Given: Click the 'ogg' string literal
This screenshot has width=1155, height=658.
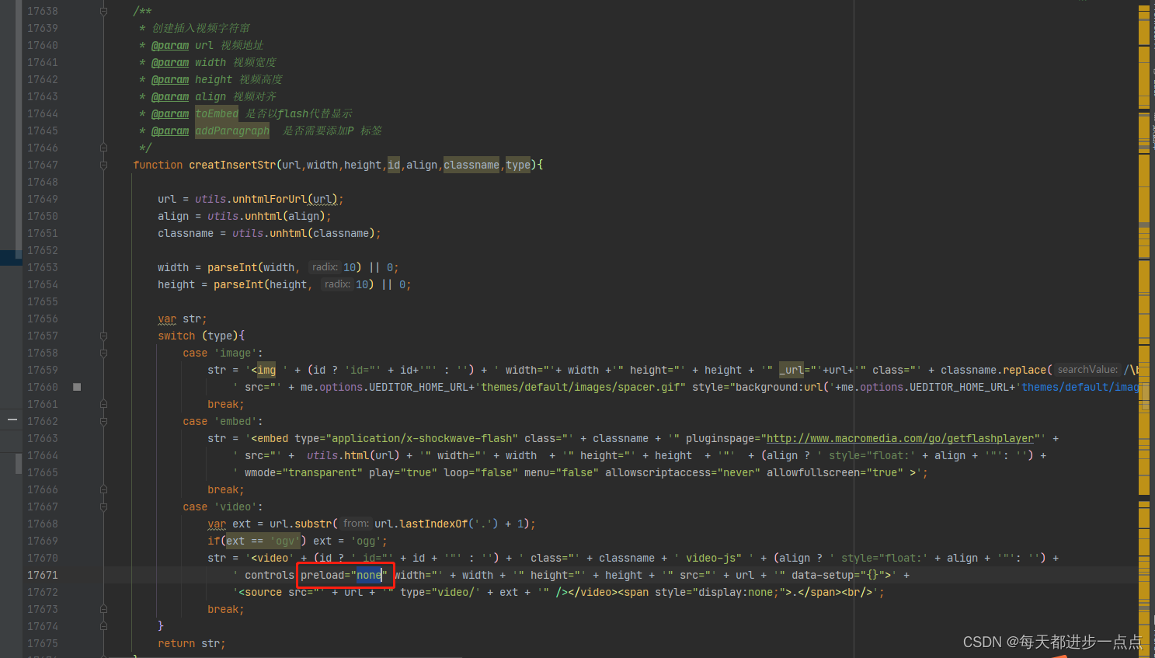Looking at the screenshot, I should click(366, 541).
